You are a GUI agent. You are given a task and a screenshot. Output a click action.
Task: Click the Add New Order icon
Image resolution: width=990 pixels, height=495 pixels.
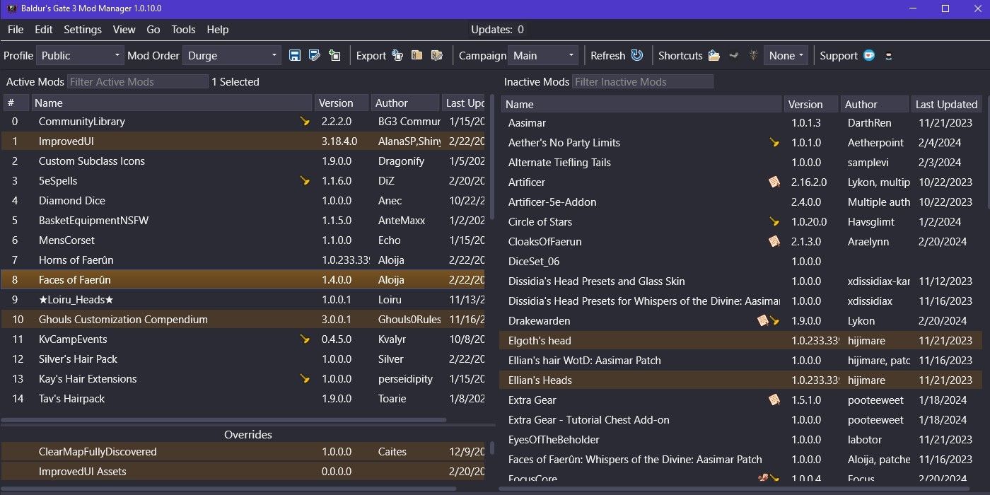tap(334, 55)
